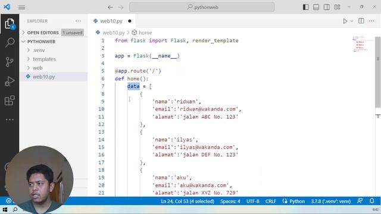Open the notifications bell icon

point(371,201)
